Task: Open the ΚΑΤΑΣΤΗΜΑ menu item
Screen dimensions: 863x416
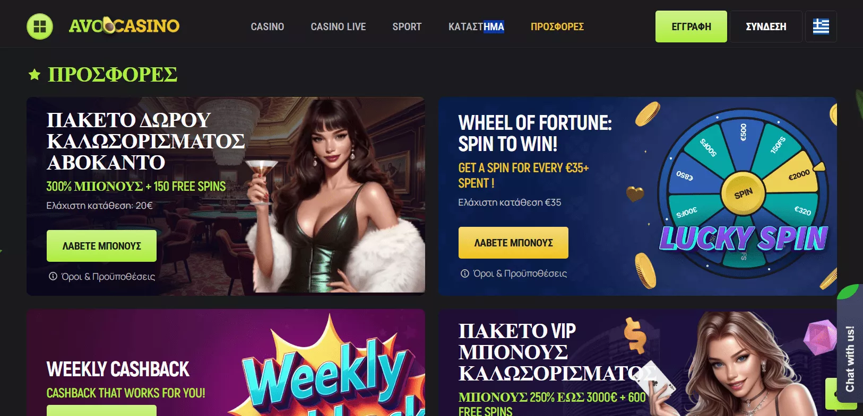Action: pos(476,26)
